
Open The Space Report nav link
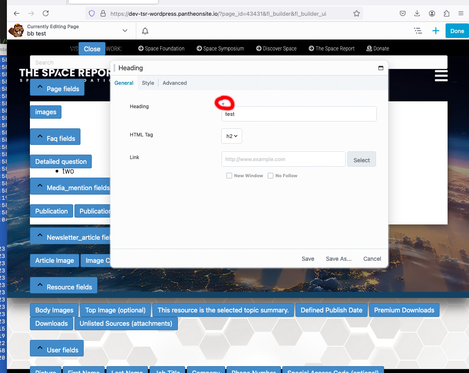tap(332, 48)
